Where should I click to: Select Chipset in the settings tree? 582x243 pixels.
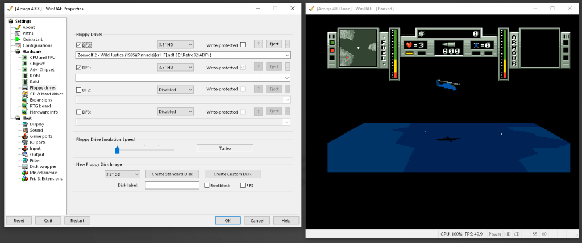(37, 64)
